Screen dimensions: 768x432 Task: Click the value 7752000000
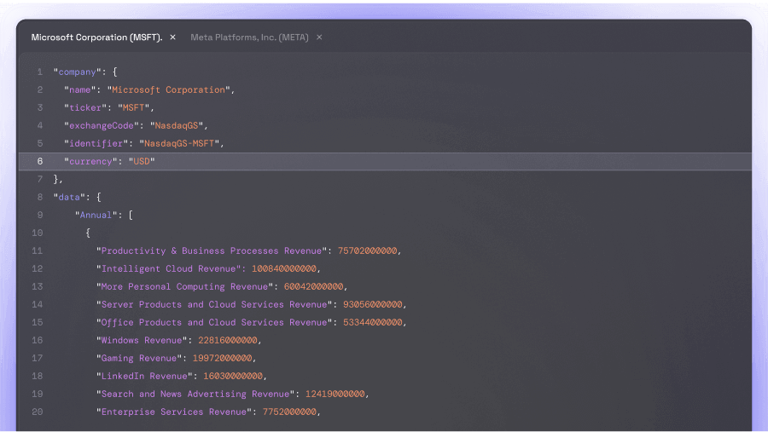click(289, 412)
